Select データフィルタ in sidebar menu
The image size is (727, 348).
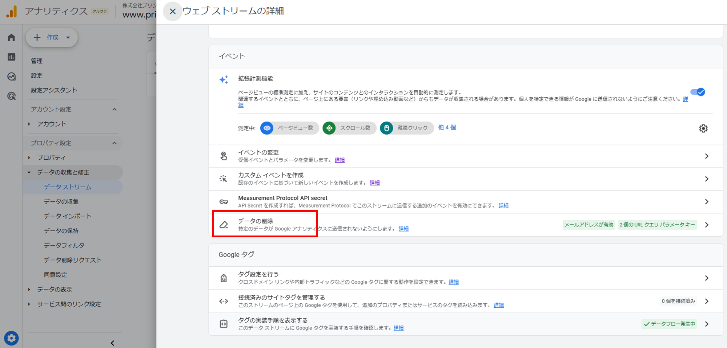point(64,245)
